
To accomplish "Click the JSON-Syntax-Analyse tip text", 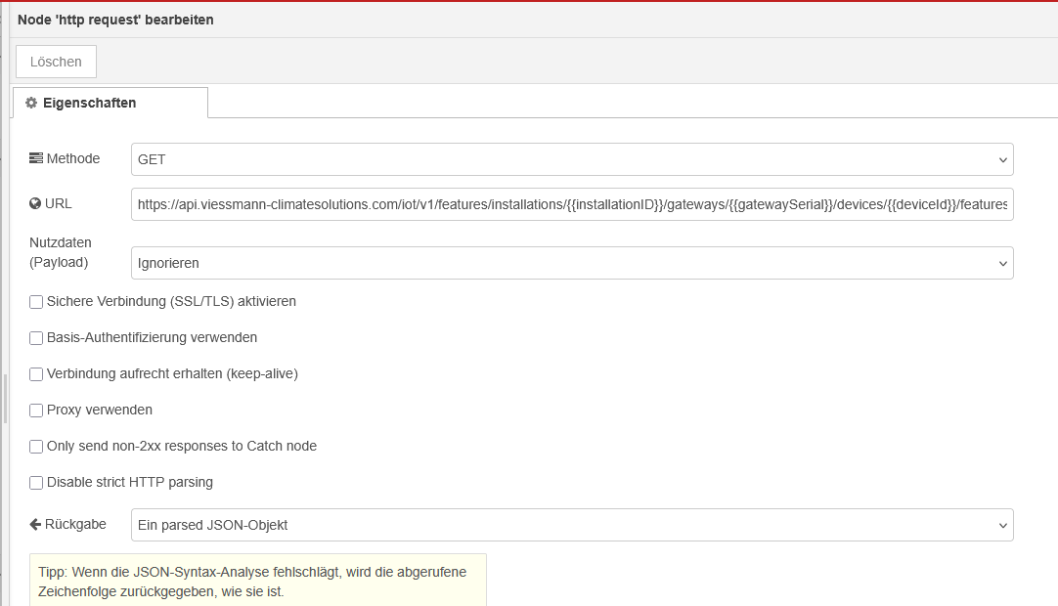I will click(x=252, y=581).
